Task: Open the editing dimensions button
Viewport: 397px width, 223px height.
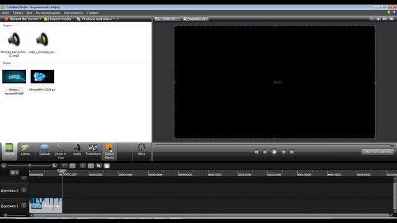Action: 167,19
